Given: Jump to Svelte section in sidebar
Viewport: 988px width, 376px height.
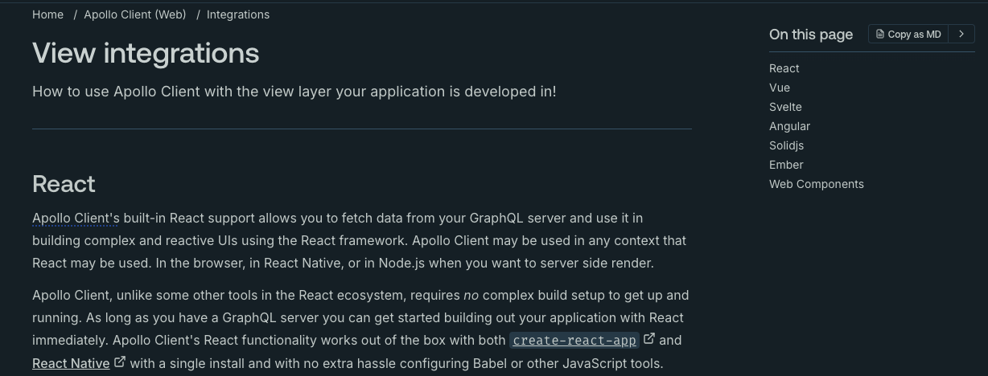Looking at the screenshot, I should click(x=785, y=107).
